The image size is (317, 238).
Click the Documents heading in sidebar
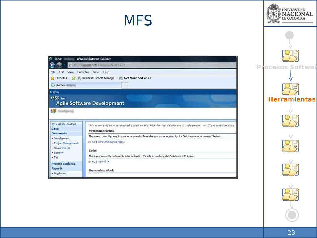coord(59,134)
